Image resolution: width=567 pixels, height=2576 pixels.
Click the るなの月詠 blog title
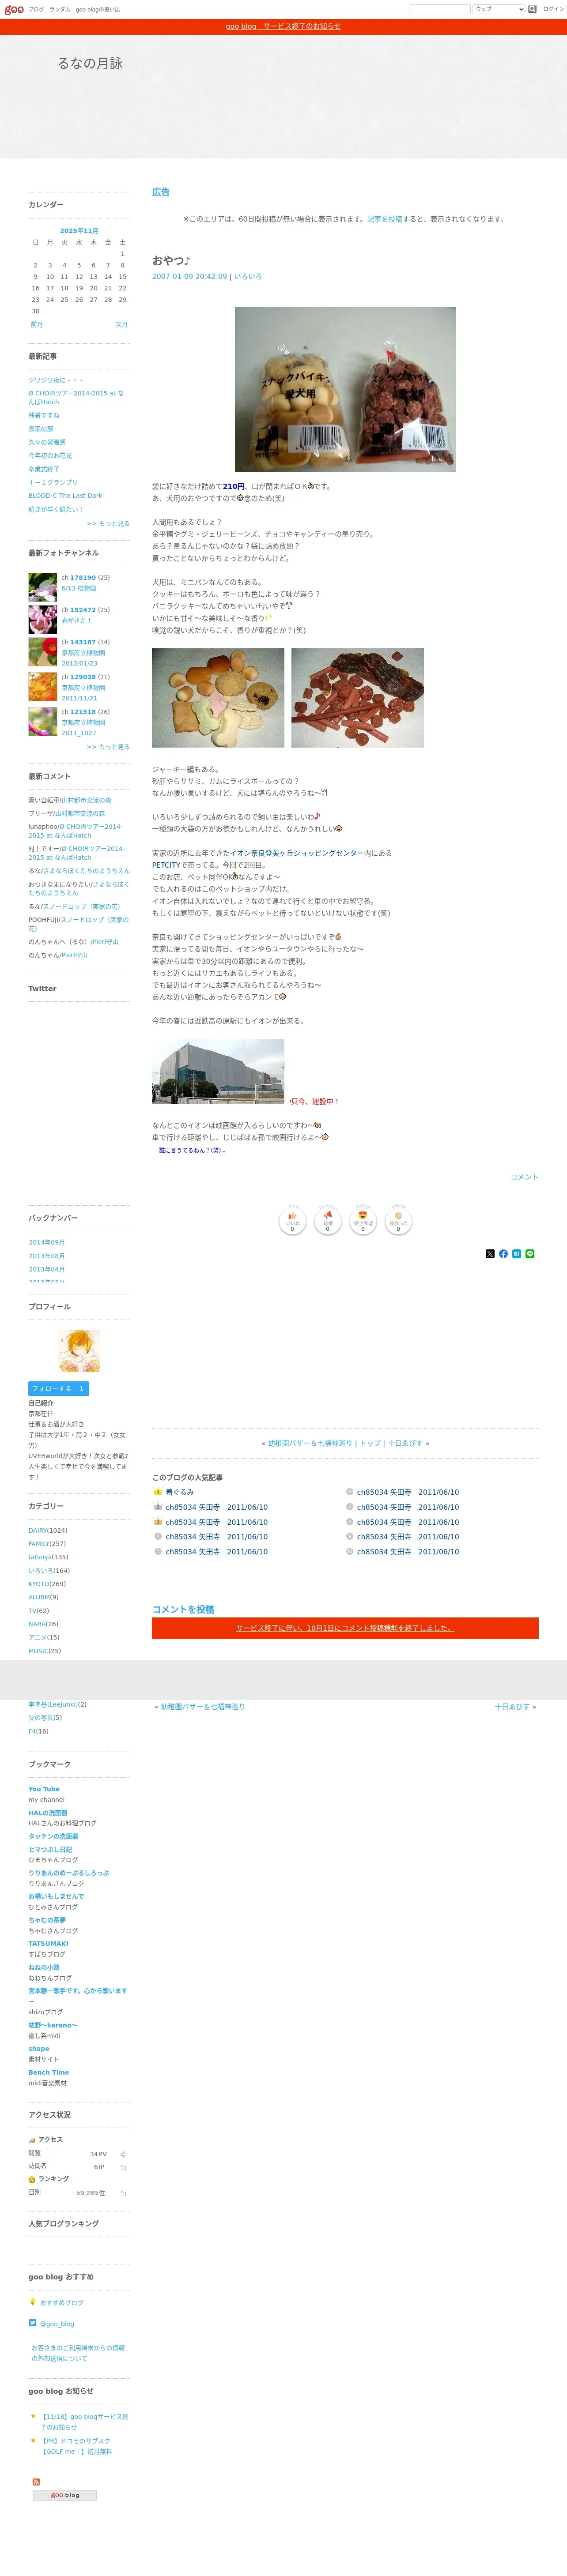pos(90,63)
